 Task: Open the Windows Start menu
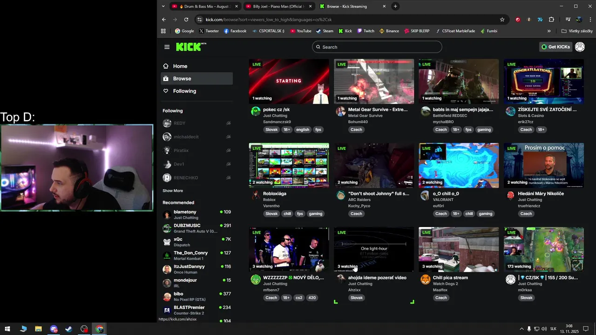7,329
